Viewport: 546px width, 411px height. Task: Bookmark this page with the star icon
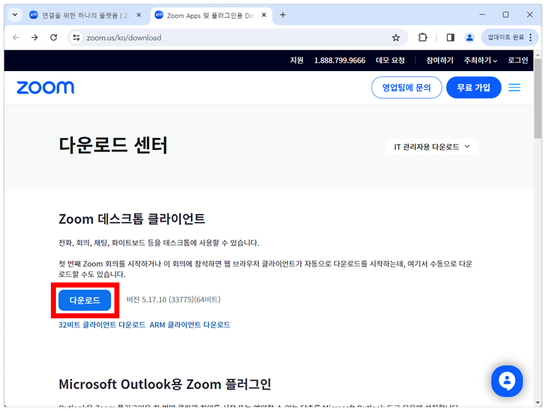[x=396, y=38]
